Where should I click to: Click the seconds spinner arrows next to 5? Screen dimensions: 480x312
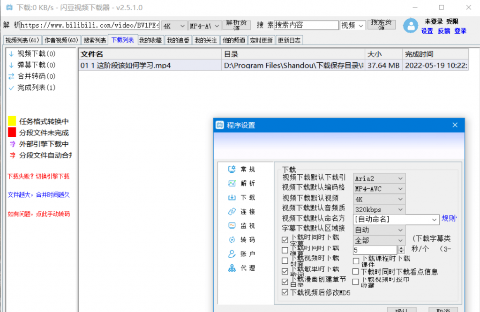click(x=401, y=250)
